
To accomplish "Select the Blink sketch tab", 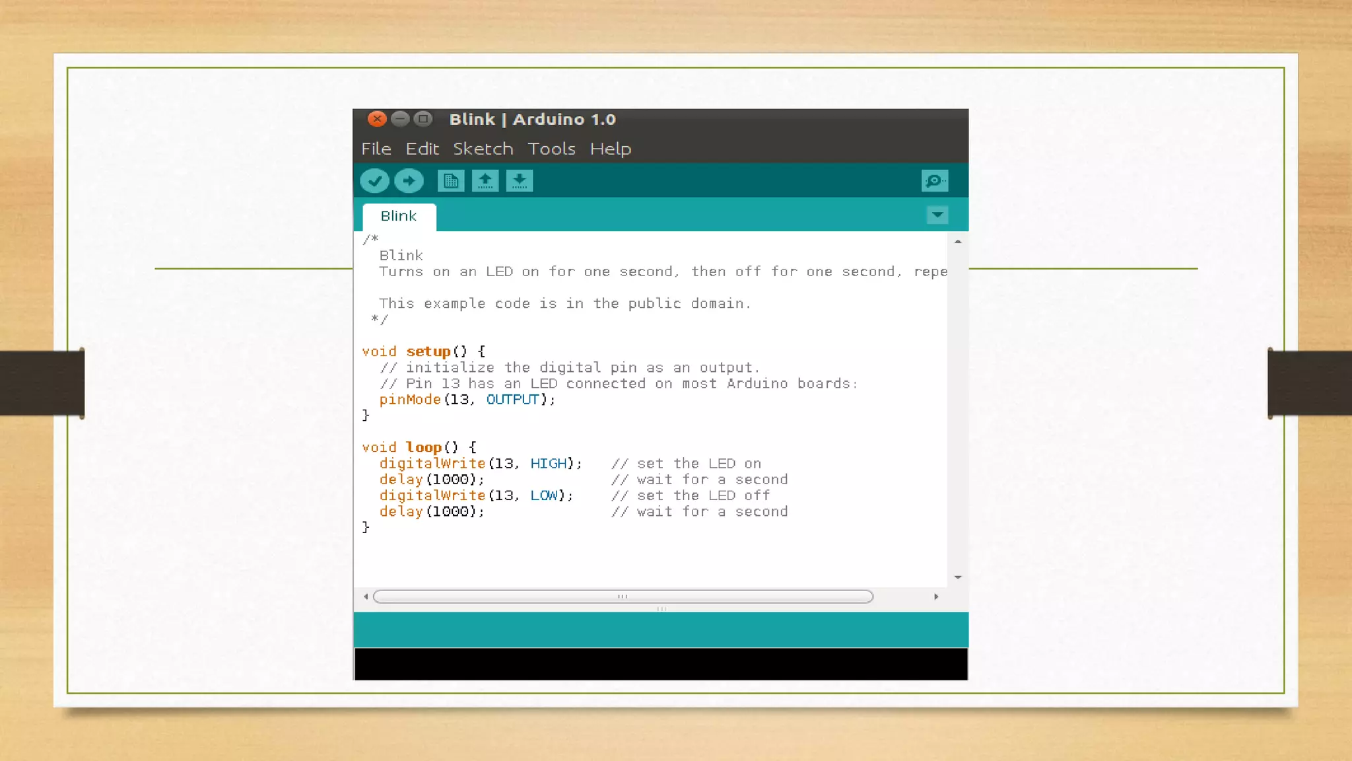I will pyautogui.click(x=399, y=217).
